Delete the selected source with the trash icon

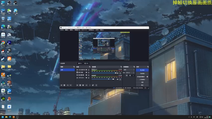tap(80, 85)
